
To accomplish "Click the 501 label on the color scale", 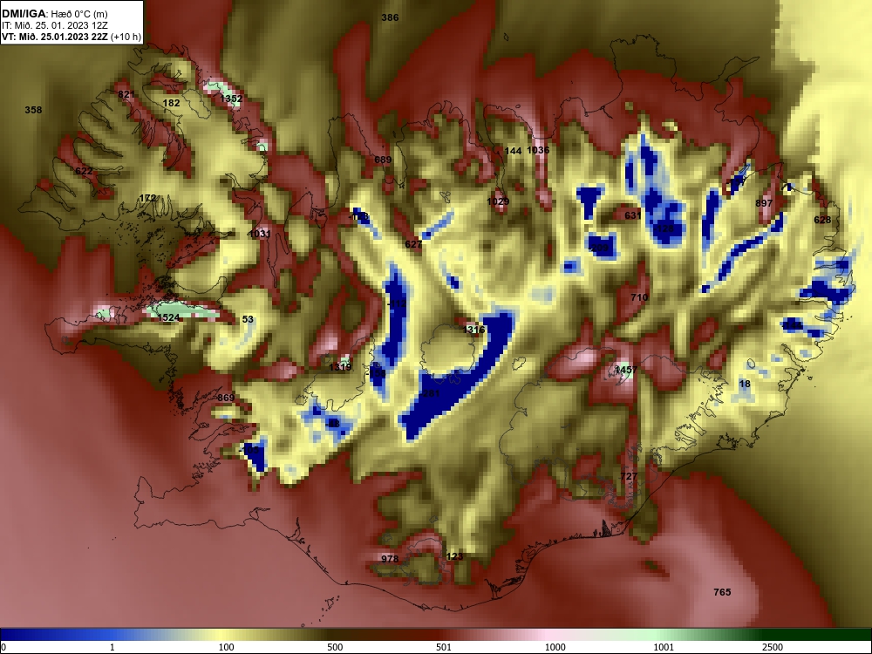I will 444,647.
